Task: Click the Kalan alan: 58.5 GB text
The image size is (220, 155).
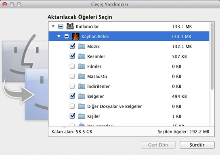Action: pyautogui.click(x=72, y=132)
